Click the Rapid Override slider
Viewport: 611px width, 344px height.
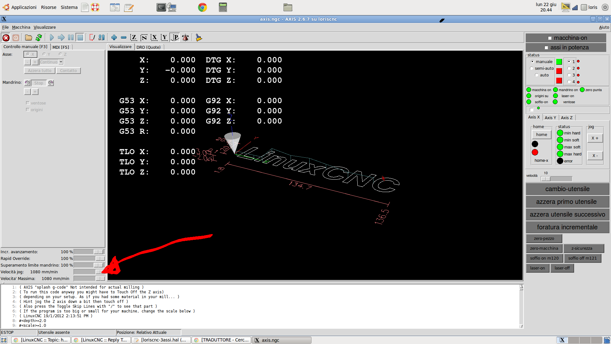coord(89,259)
